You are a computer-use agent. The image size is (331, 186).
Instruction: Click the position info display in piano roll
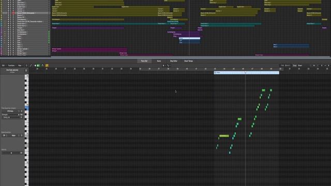[285, 66]
